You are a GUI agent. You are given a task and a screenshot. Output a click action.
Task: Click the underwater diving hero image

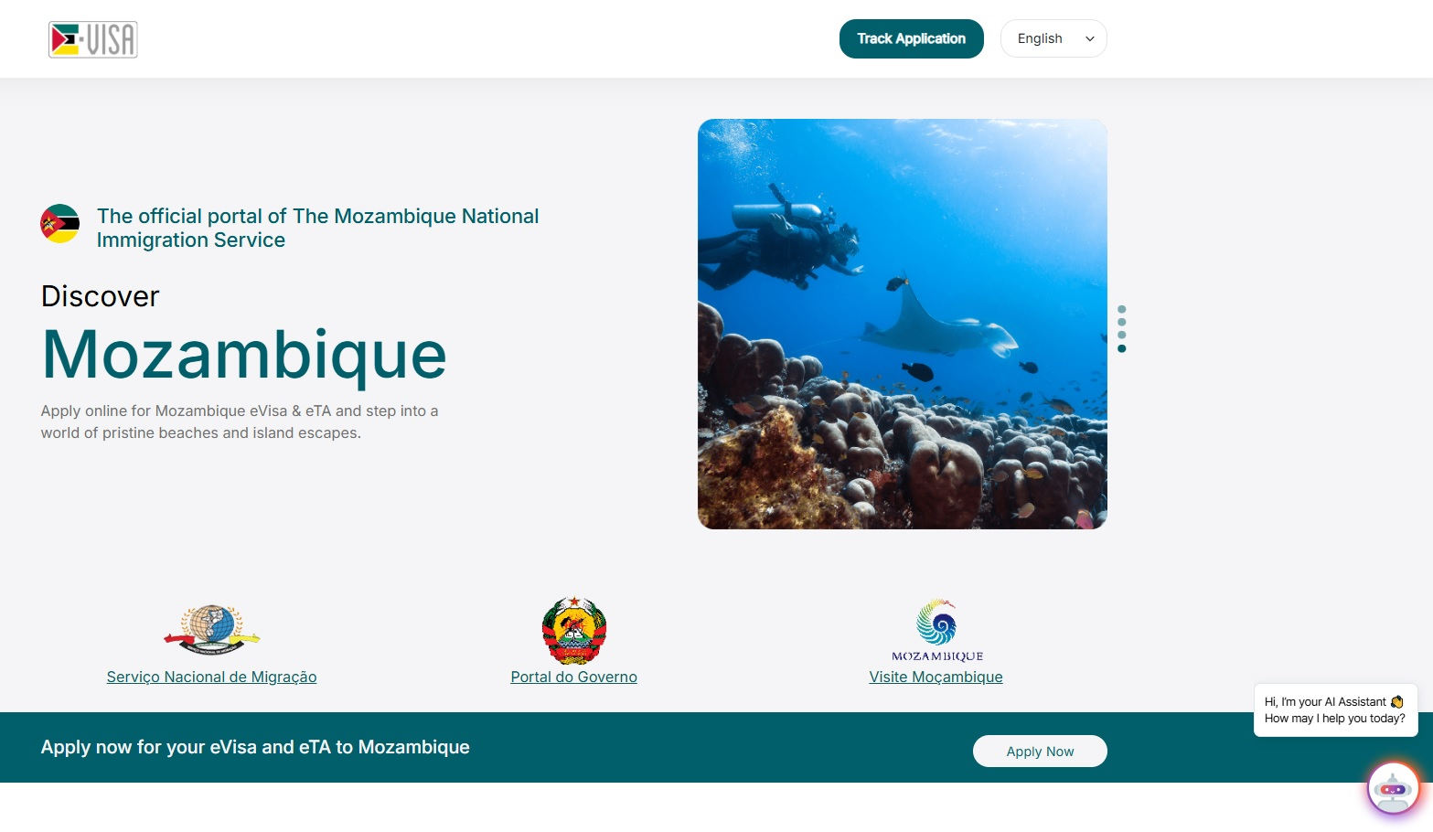[x=902, y=324]
